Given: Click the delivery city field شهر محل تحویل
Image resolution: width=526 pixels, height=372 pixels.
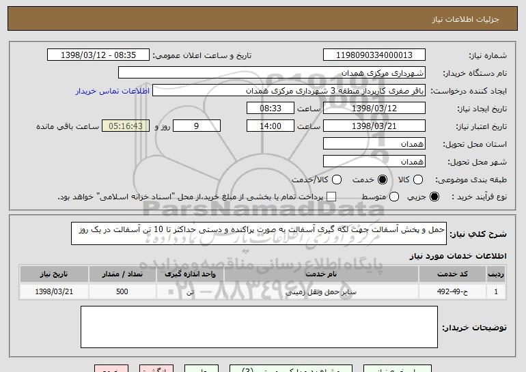Looking at the screenshot, I should tap(374, 162).
